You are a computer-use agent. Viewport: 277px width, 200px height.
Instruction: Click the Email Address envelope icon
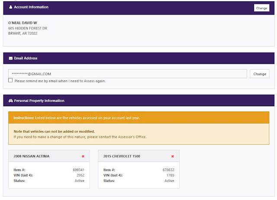click(x=10, y=58)
